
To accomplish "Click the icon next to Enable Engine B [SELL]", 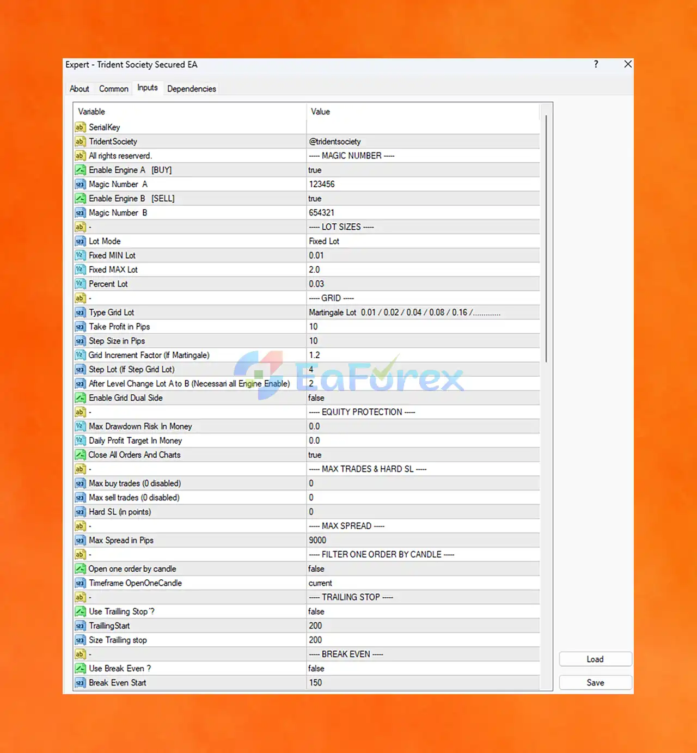I will 80,199.
